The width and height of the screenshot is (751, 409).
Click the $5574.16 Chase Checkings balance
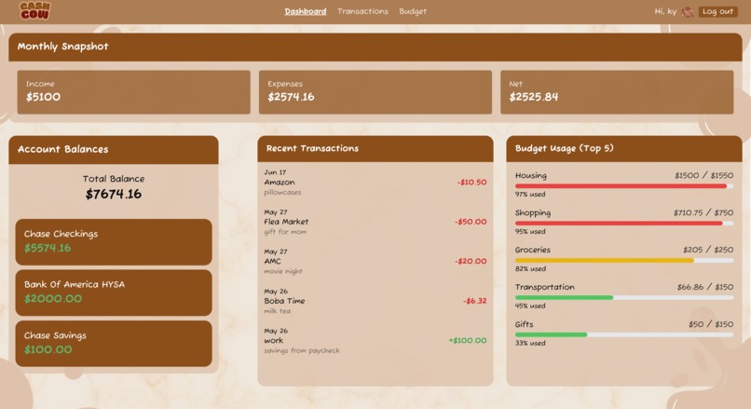coord(48,248)
